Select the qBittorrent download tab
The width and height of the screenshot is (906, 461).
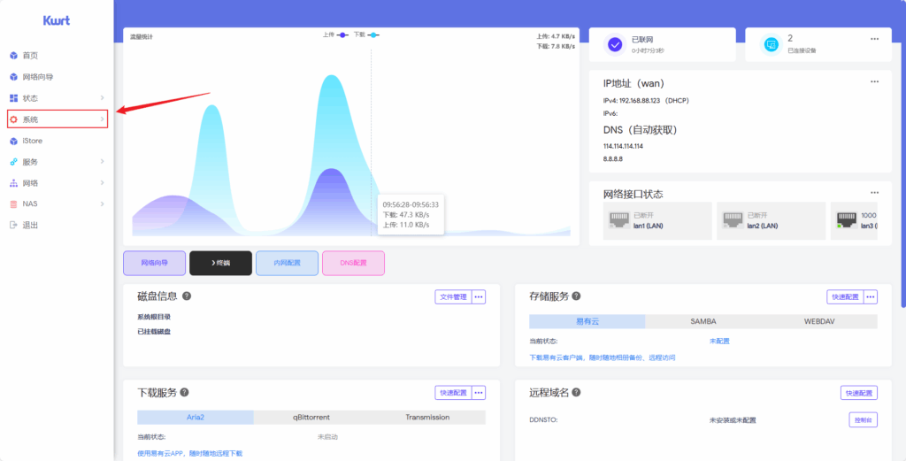311,418
